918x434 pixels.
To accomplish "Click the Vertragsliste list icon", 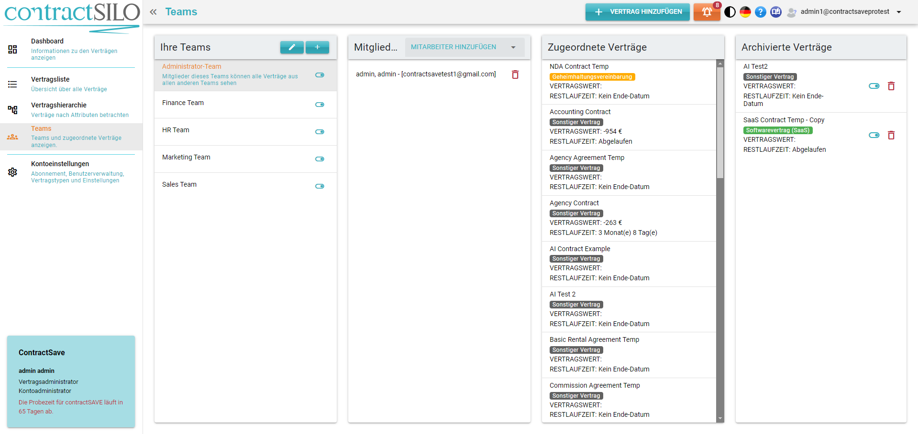I will (12, 85).
